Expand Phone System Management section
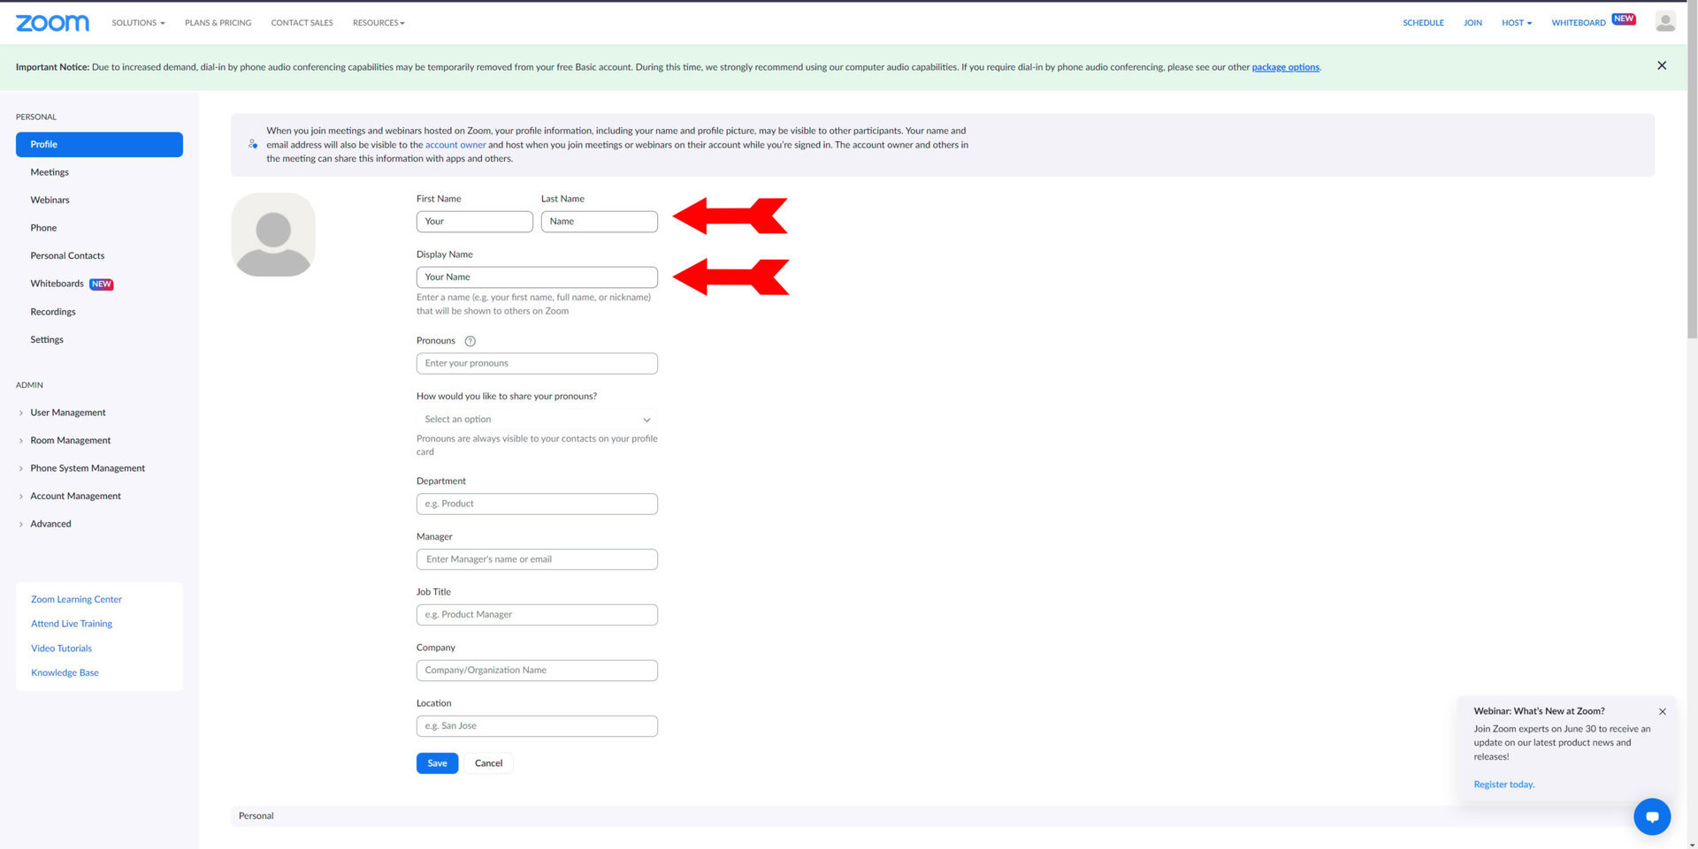This screenshot has width=1698, height=849. (88, 468)
